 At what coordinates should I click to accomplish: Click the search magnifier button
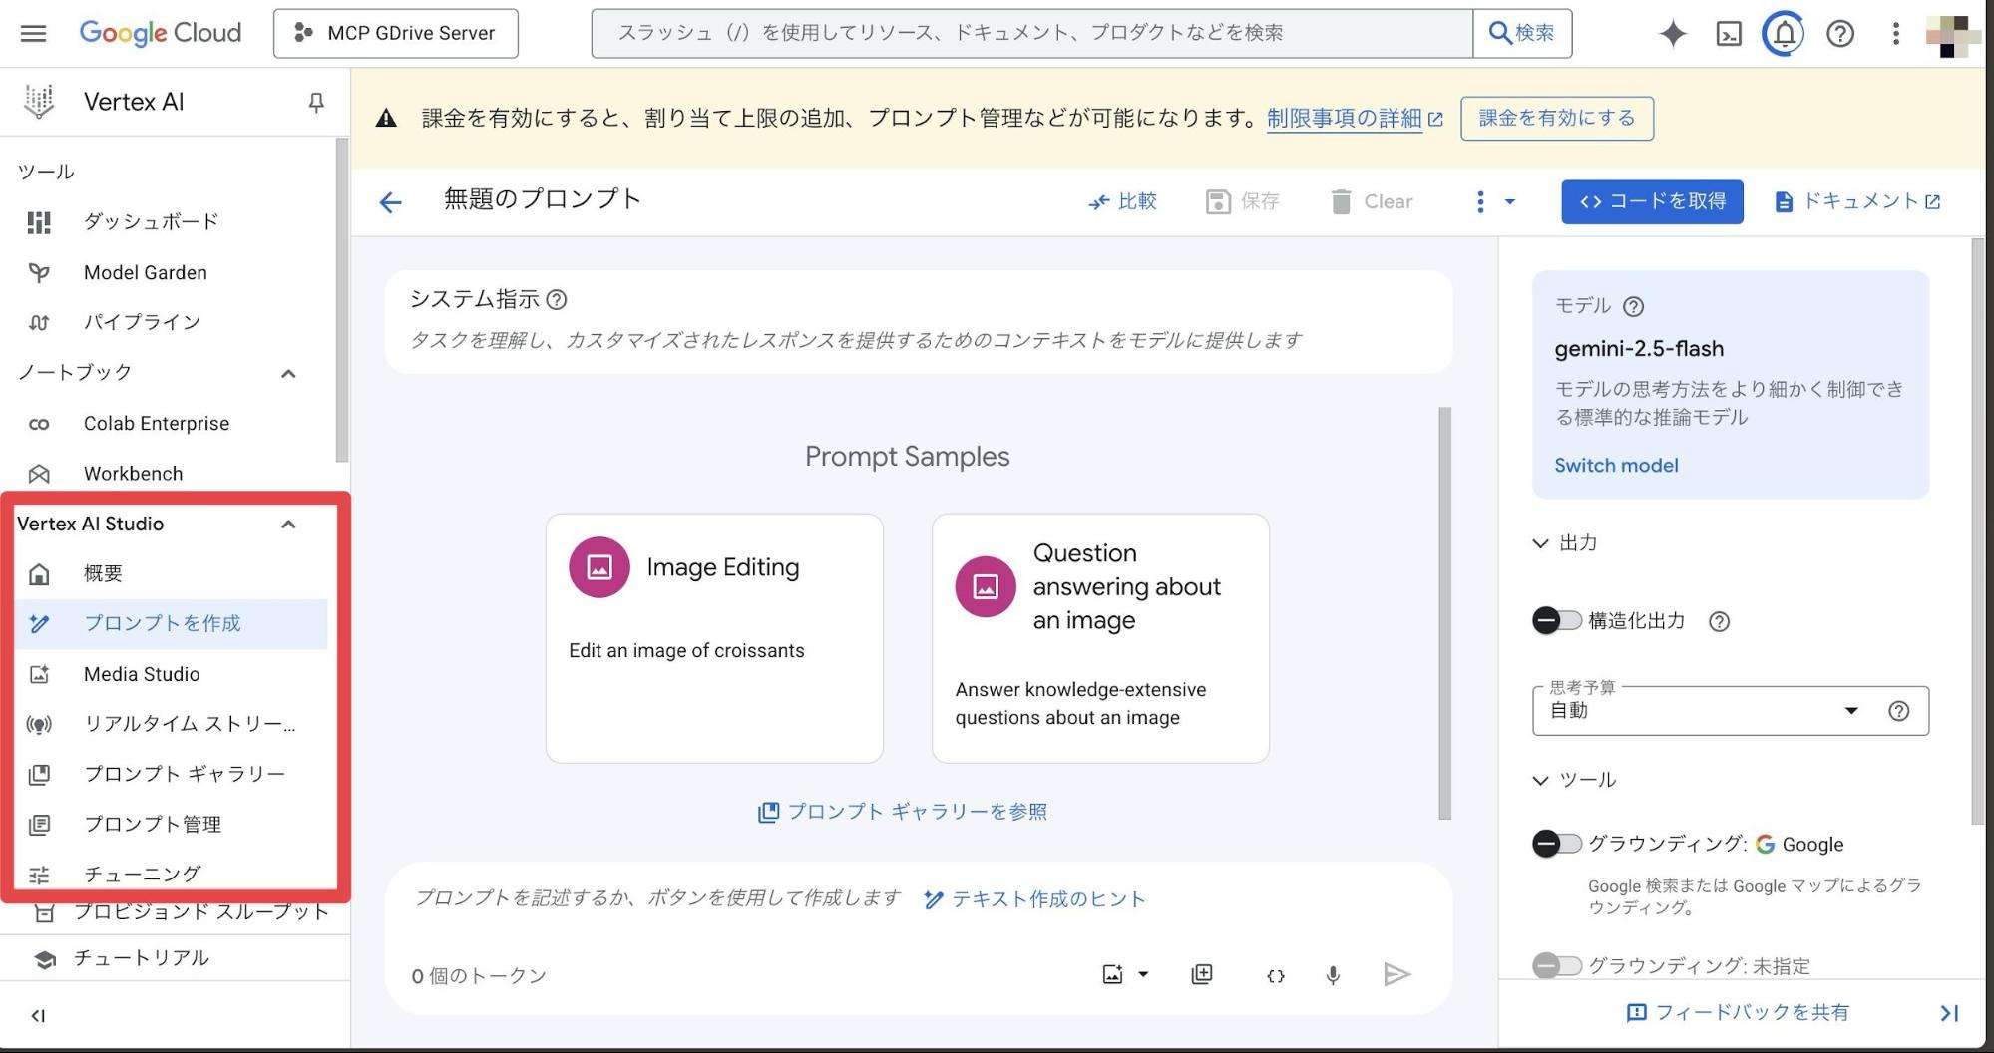[1522, 33]
